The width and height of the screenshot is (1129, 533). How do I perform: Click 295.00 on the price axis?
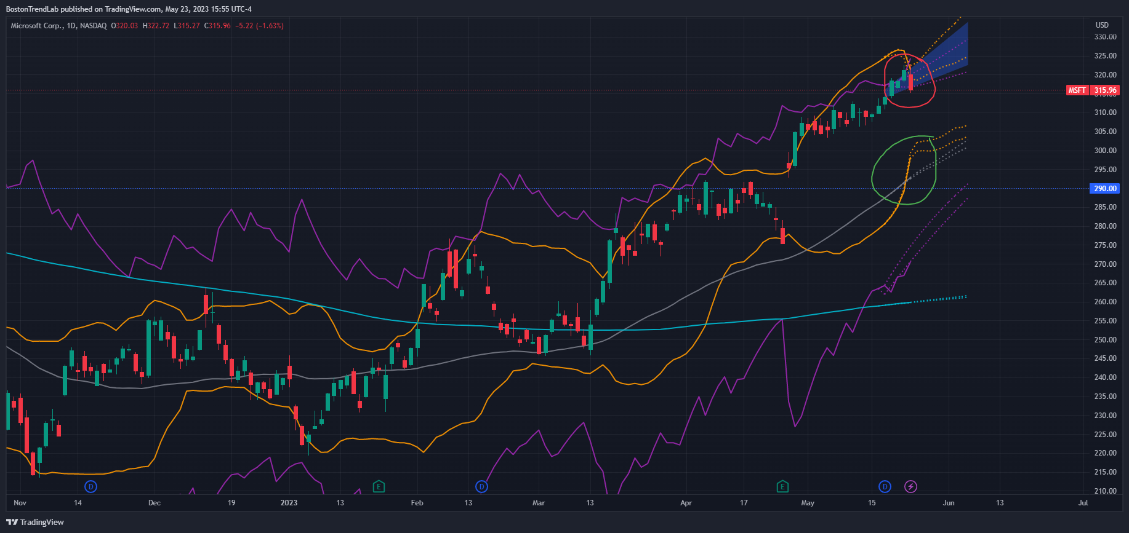[x=1105, y=170]
